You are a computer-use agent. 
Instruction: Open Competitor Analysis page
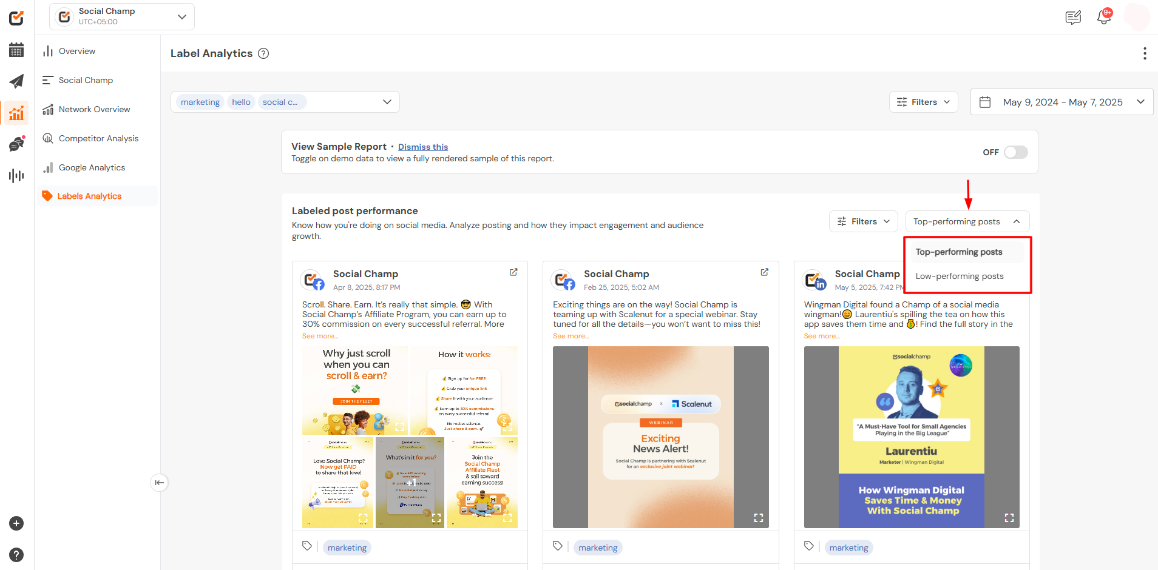click(98, 138)
